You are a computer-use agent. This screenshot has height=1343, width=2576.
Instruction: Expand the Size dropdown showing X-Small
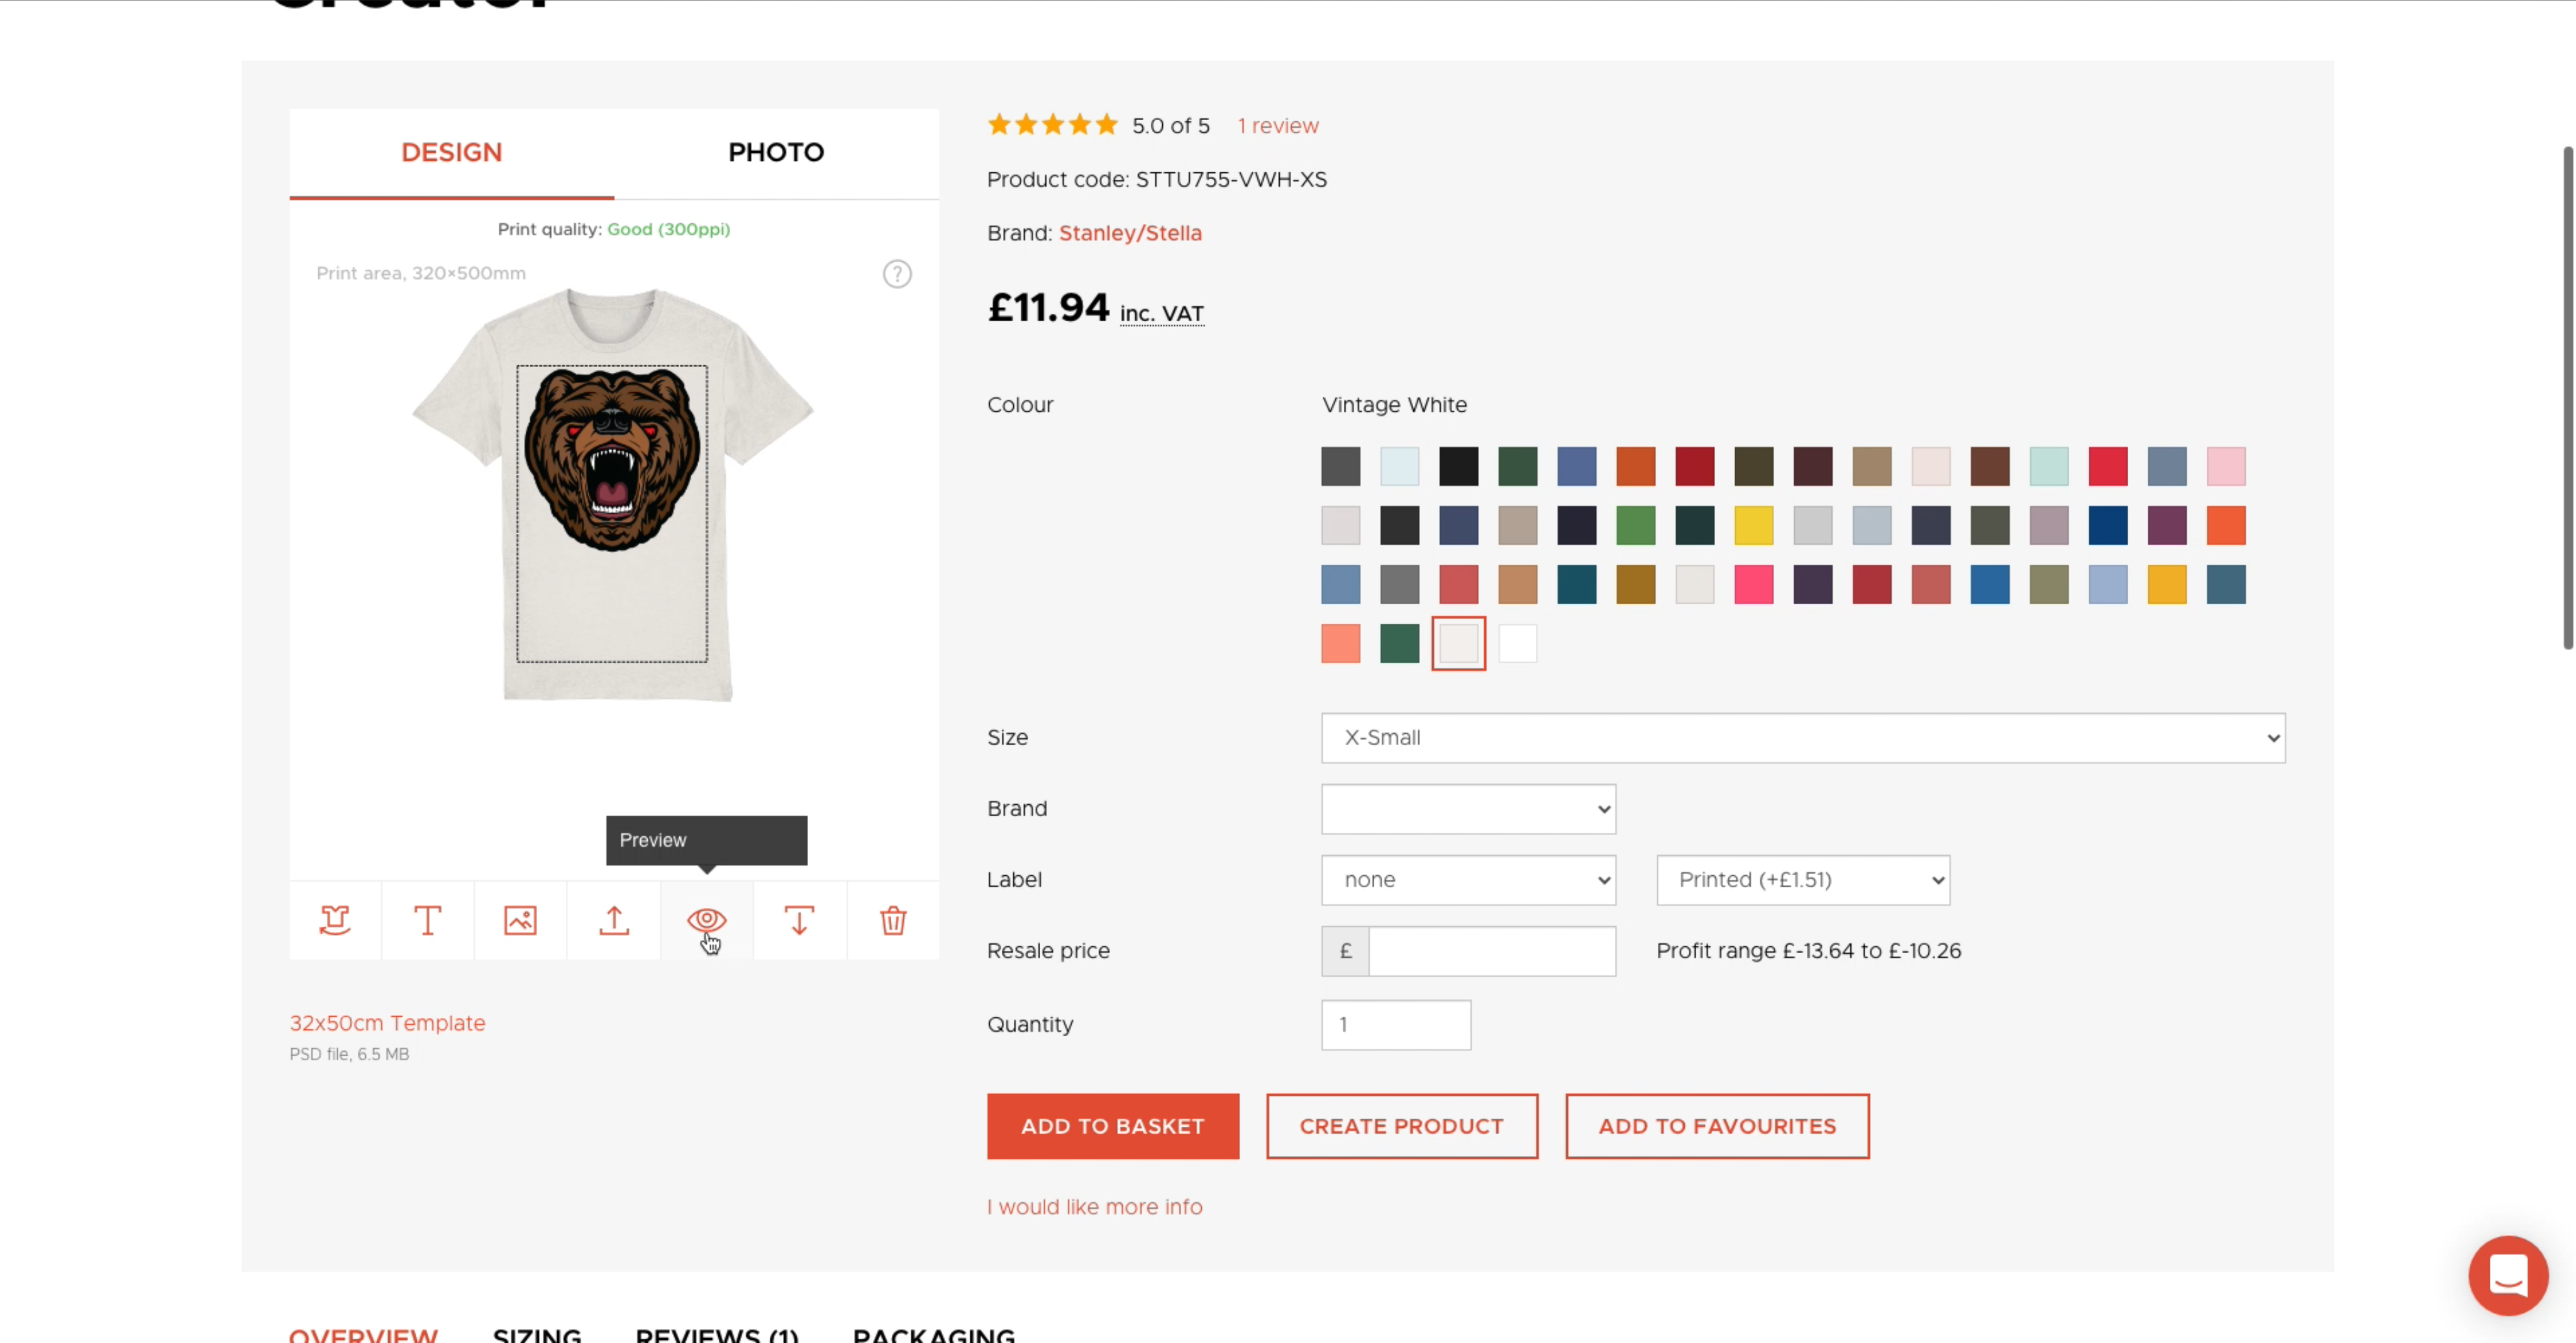tap(1802, 738)
